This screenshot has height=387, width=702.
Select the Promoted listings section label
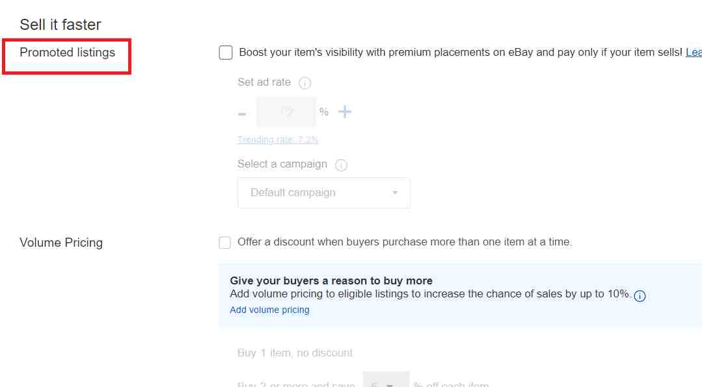pos(67,53)
